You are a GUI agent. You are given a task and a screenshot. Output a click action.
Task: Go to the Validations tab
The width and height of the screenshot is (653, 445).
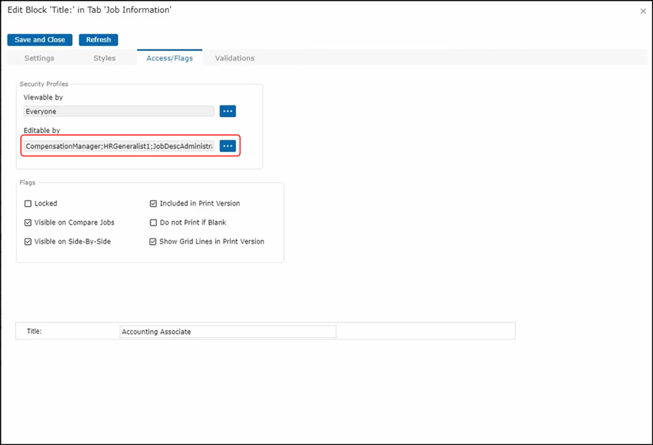[235, 58]
